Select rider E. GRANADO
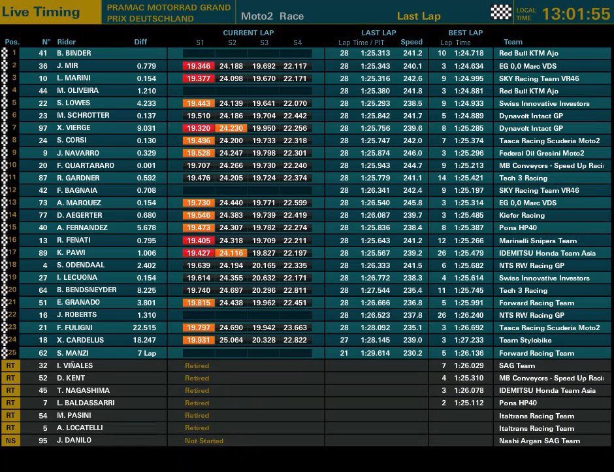This screenshot has width=614, height=472. coord(78,303)
